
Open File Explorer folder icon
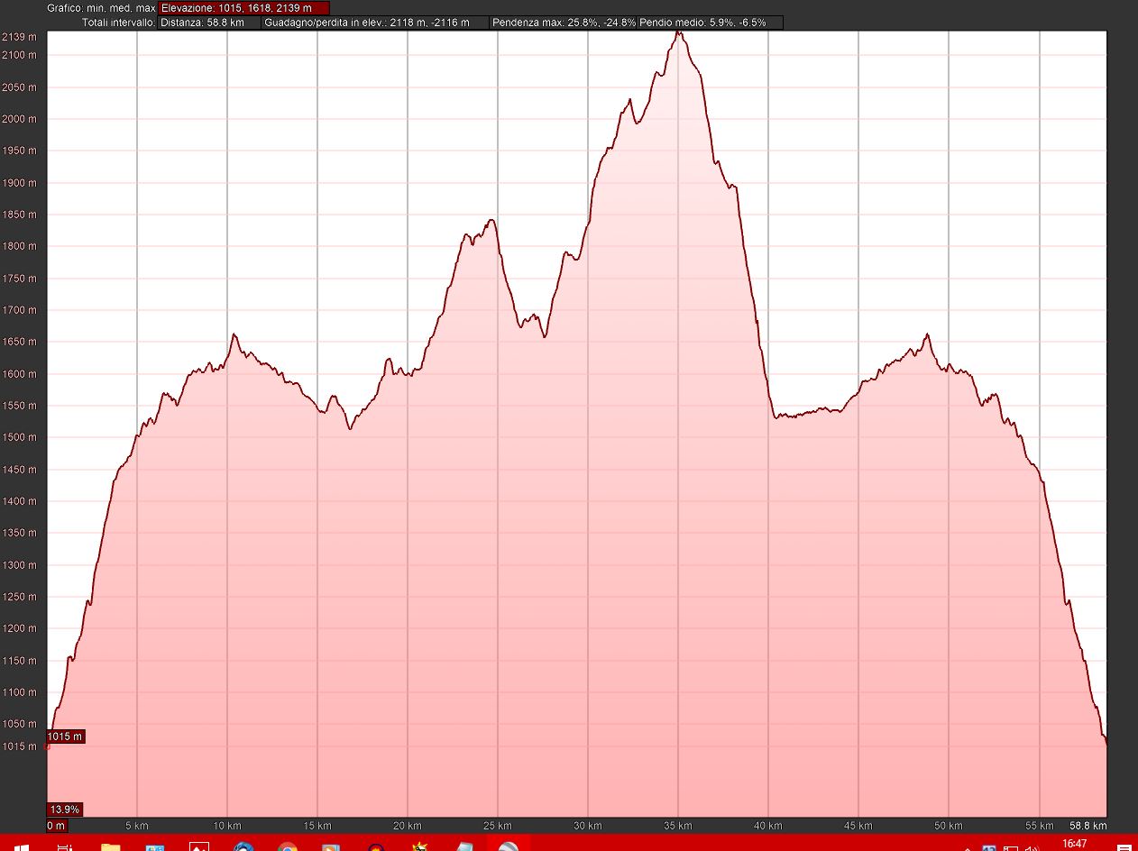click(110, 846)
